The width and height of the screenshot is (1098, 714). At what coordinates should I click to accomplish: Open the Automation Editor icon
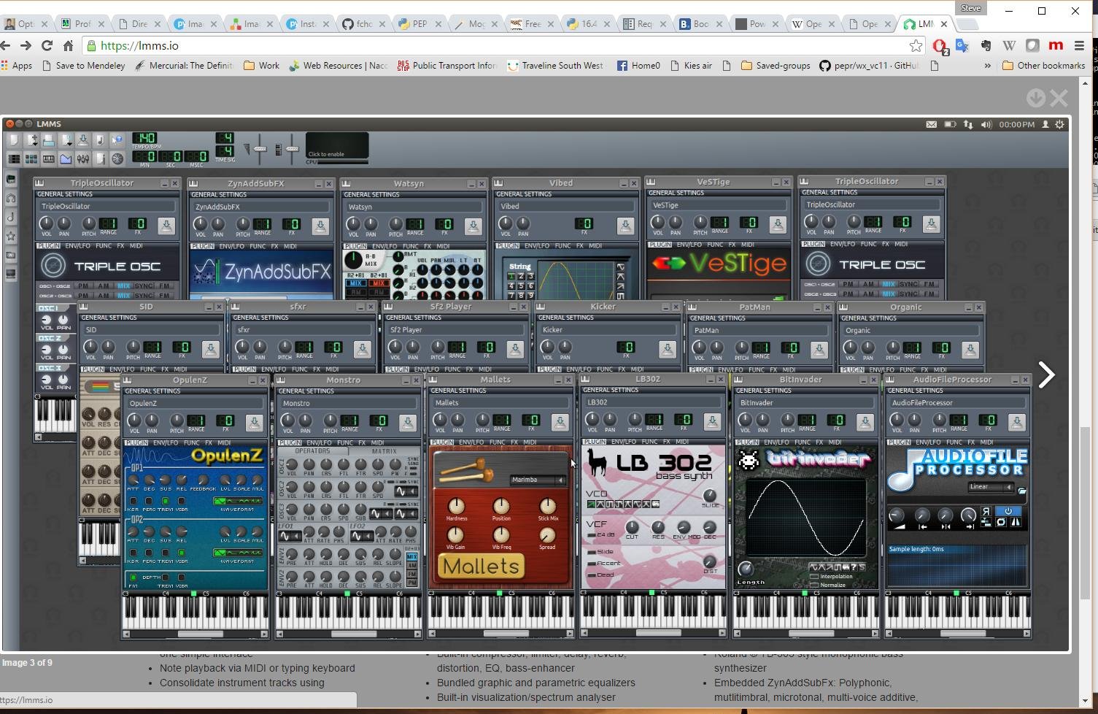66,158
